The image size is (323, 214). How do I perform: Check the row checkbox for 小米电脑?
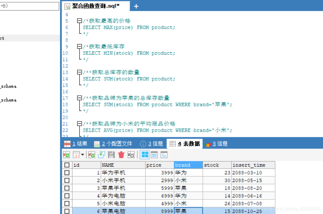point(67,203)
